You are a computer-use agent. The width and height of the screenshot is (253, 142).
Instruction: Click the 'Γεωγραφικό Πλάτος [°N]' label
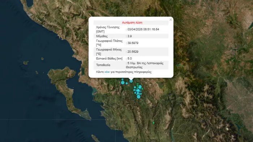(109, 43)
